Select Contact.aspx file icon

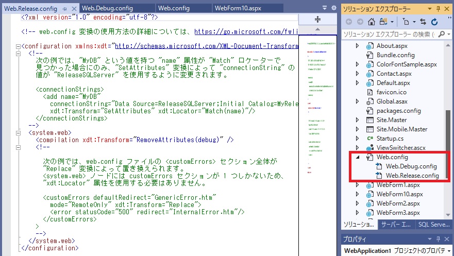(x=369, y=74)
